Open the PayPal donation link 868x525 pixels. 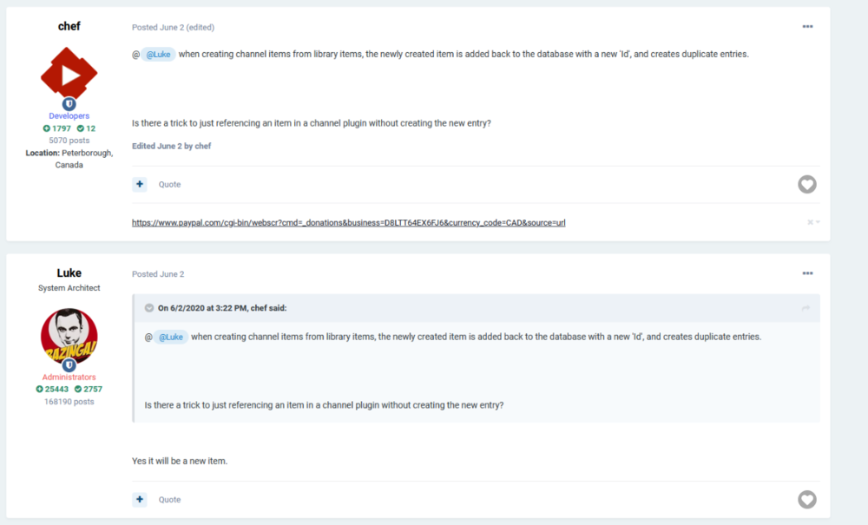[x=348, y=223]
